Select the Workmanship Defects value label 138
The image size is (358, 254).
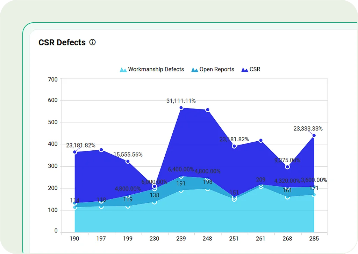(155, 195)
